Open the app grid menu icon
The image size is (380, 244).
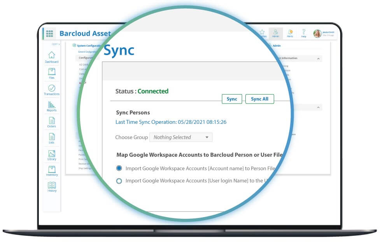49,34
